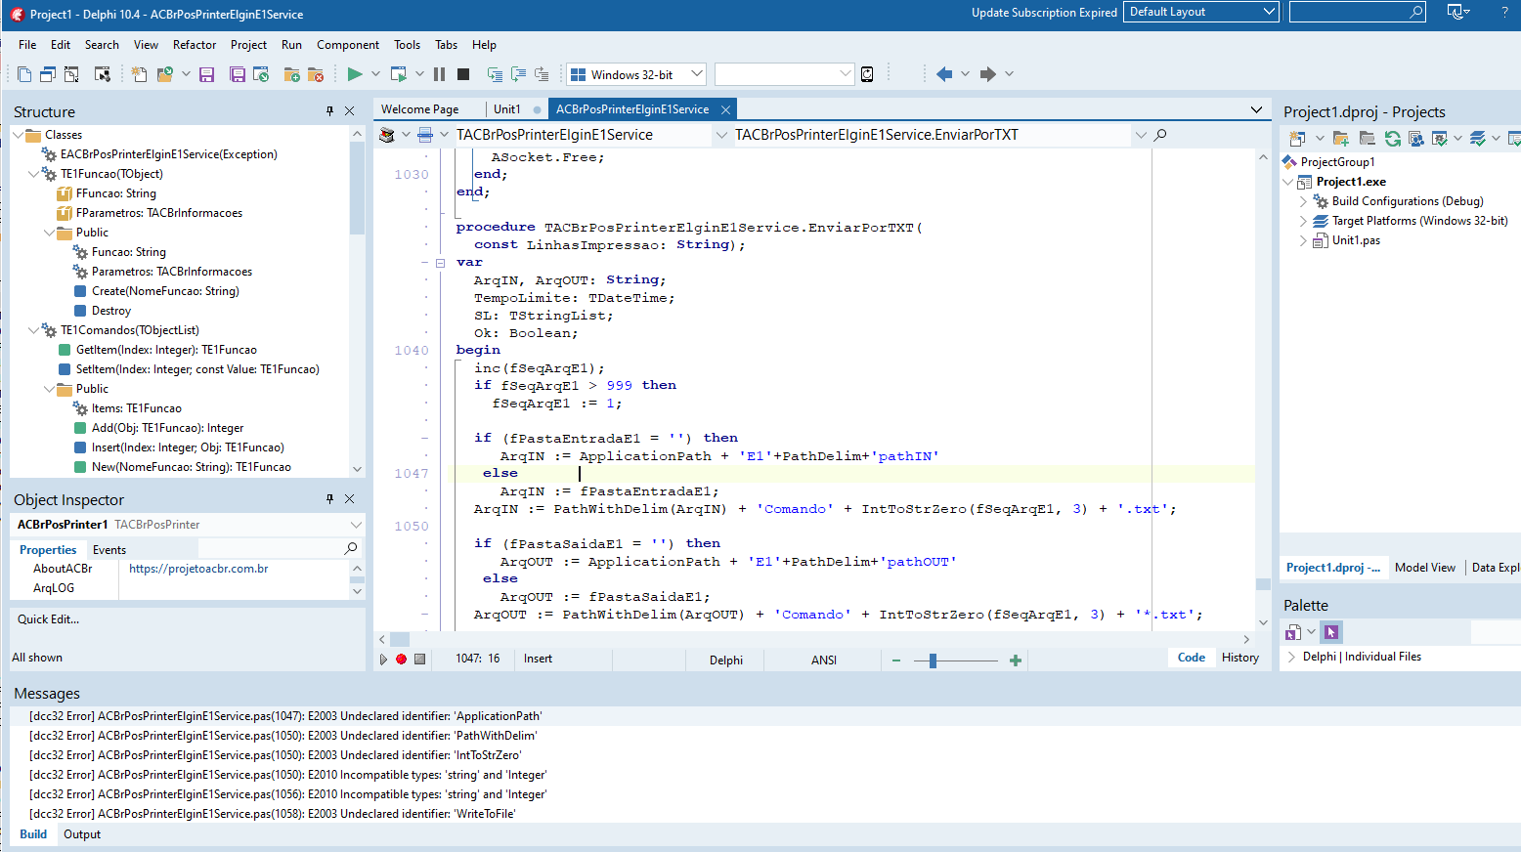1521x852 pixels.
Task: Click Remove File from Project icon
Action: [316, 74]
